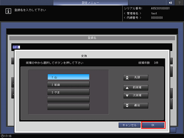Click the fifth empty candidate slot

point(68,107)
